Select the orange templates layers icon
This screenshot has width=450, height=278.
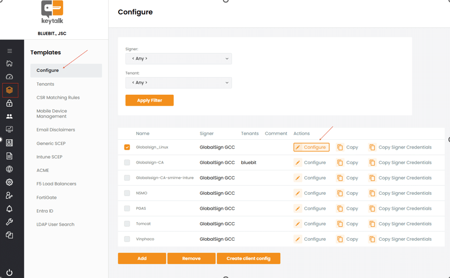(x=9, y=90)
